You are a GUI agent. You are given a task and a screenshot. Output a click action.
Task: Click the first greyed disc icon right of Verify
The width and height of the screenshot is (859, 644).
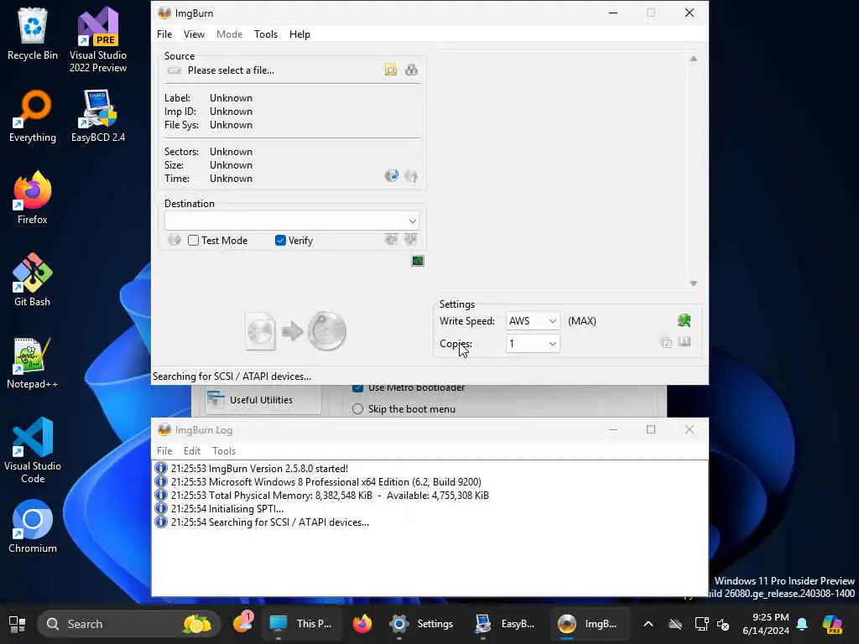[391, 239]
